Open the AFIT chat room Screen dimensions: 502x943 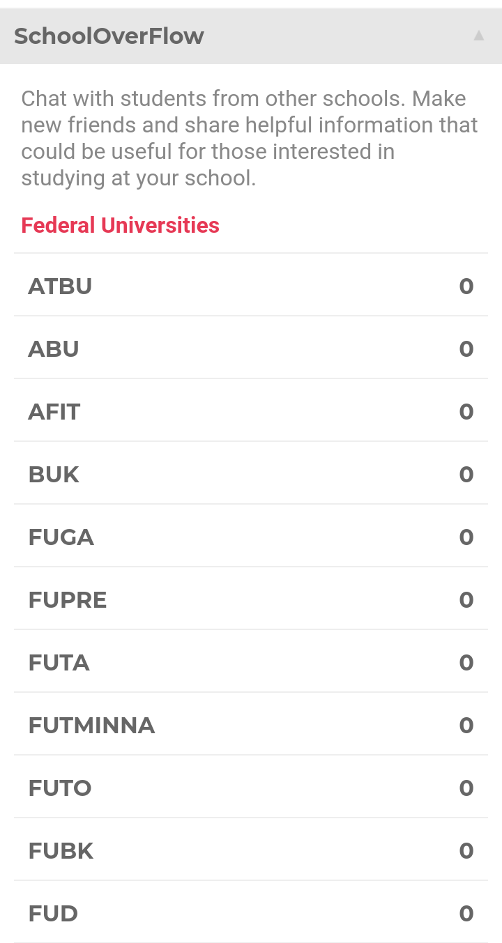pyautogui.click(x=54, y=411)
